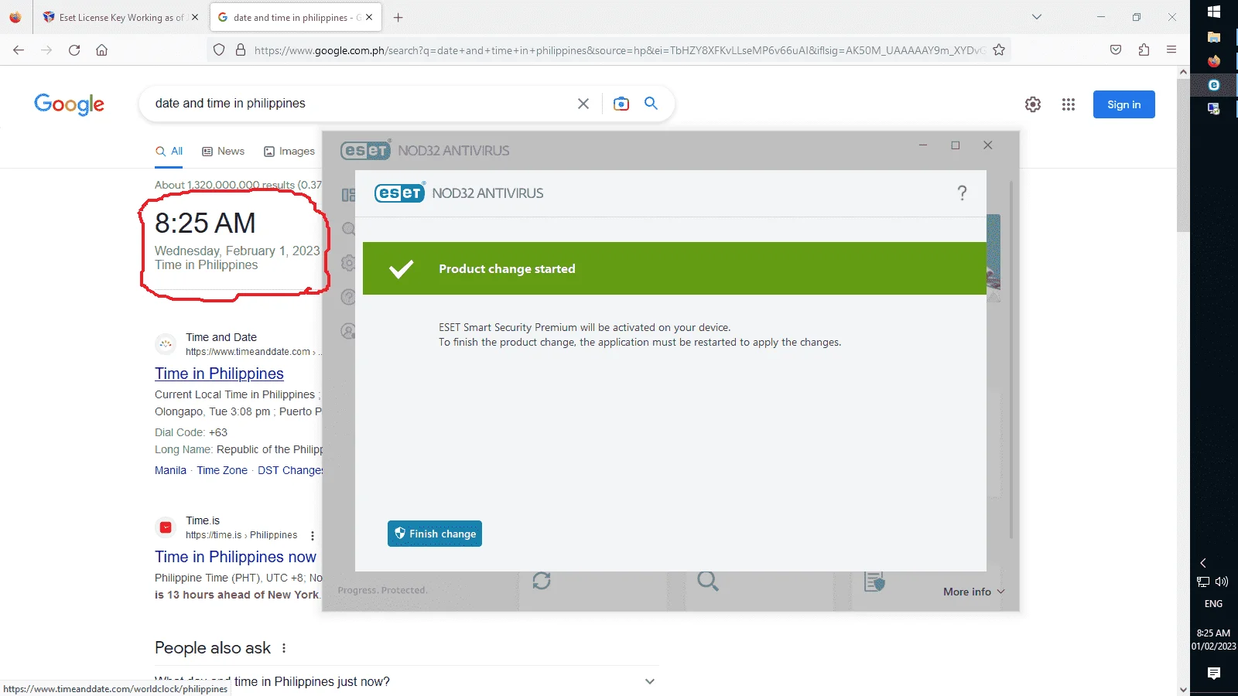Open the Action Center notifications

(1214, 674)
